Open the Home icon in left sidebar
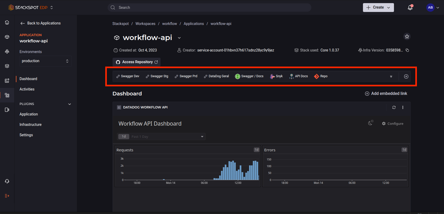The image size is (444, 214). 7,23
